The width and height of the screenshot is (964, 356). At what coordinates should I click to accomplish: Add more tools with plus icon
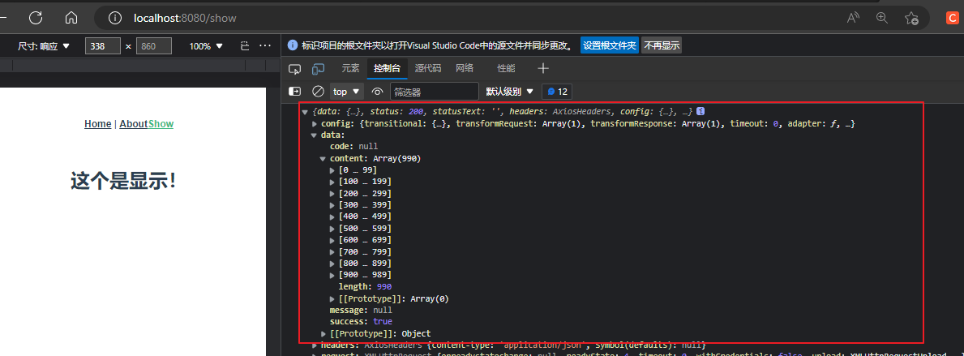[x=543, y=68]
